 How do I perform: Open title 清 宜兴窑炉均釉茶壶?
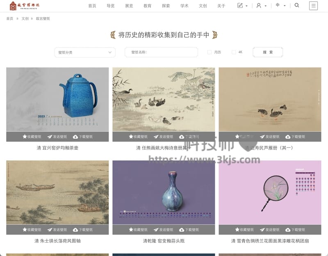point(57,148)
